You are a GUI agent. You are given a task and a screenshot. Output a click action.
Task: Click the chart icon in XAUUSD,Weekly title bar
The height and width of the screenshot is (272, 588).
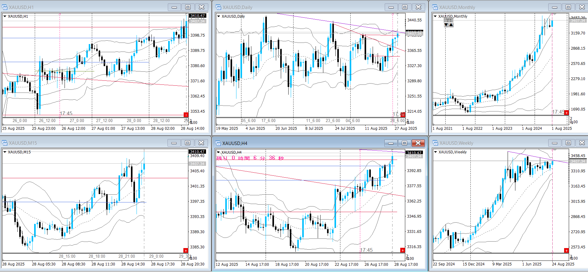click(x=435, y=143)
